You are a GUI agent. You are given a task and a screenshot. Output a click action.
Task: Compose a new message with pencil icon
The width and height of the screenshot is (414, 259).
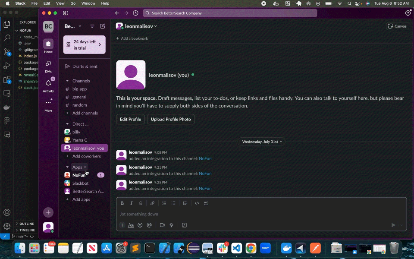[103, 26]
